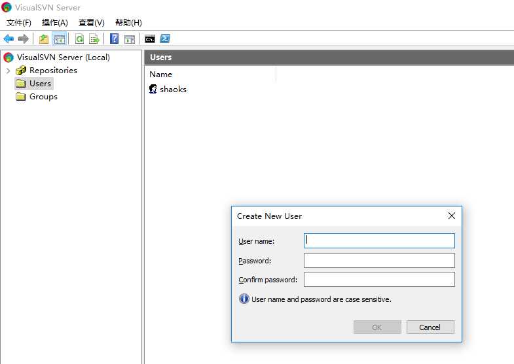
Task: Open the 文件(F) menu
Action: pyautogui.click(x=19, y=23)
